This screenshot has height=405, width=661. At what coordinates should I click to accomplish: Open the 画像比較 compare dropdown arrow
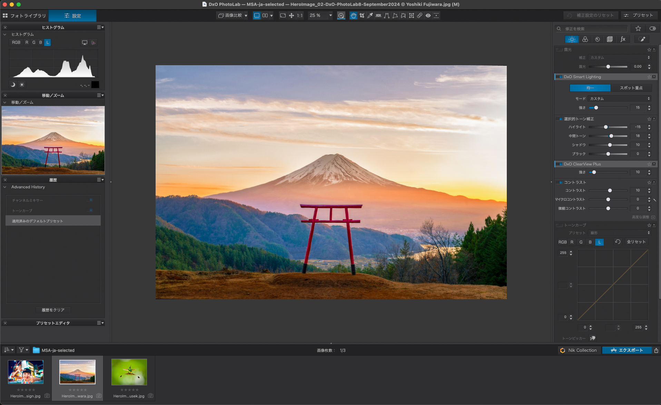(x=245, y=16)
